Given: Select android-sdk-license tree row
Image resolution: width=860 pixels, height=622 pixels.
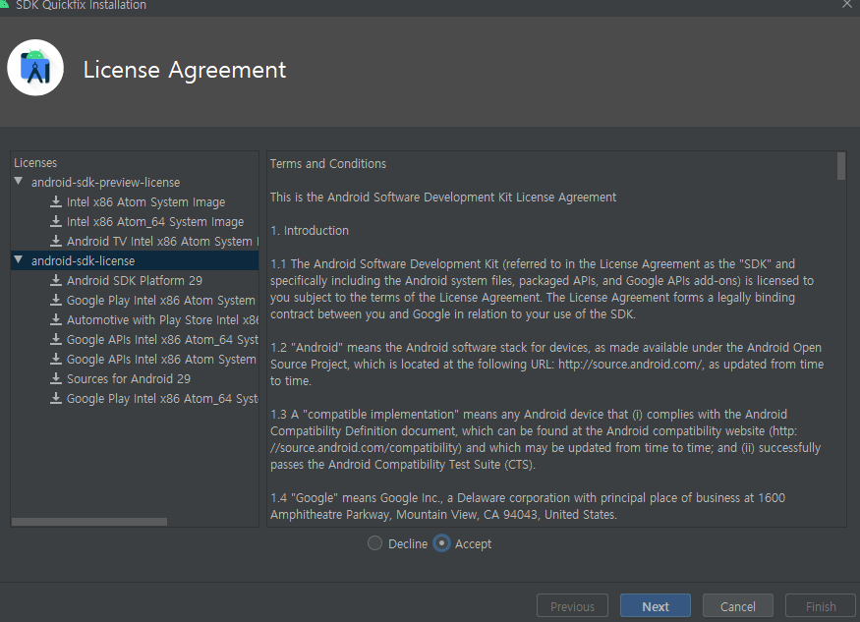Looking at the screenshot, I should (x=135, y=260).
